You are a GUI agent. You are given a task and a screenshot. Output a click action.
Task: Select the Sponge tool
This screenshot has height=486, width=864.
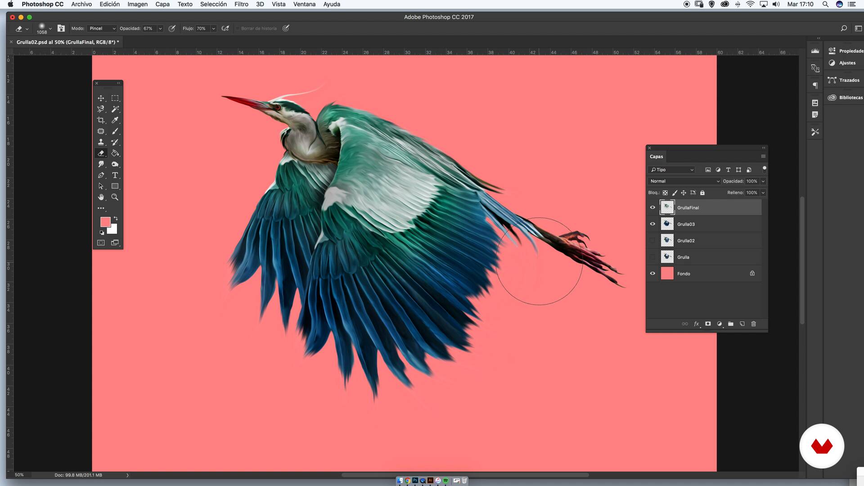click(115, 164)
